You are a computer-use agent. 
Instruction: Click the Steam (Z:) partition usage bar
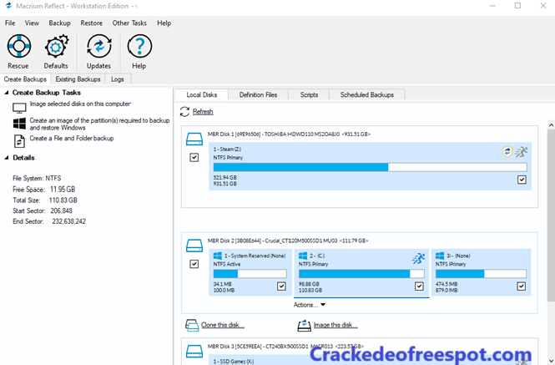370,167
